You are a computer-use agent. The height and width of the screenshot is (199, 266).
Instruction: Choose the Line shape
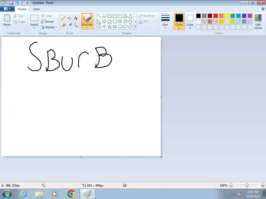(x=99, y=16)
